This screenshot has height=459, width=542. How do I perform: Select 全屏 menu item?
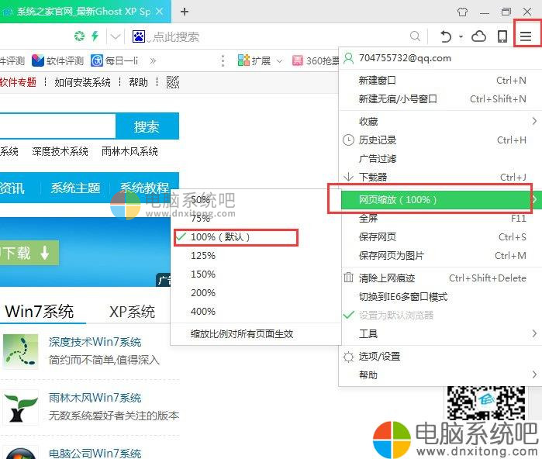click(440, 218)
